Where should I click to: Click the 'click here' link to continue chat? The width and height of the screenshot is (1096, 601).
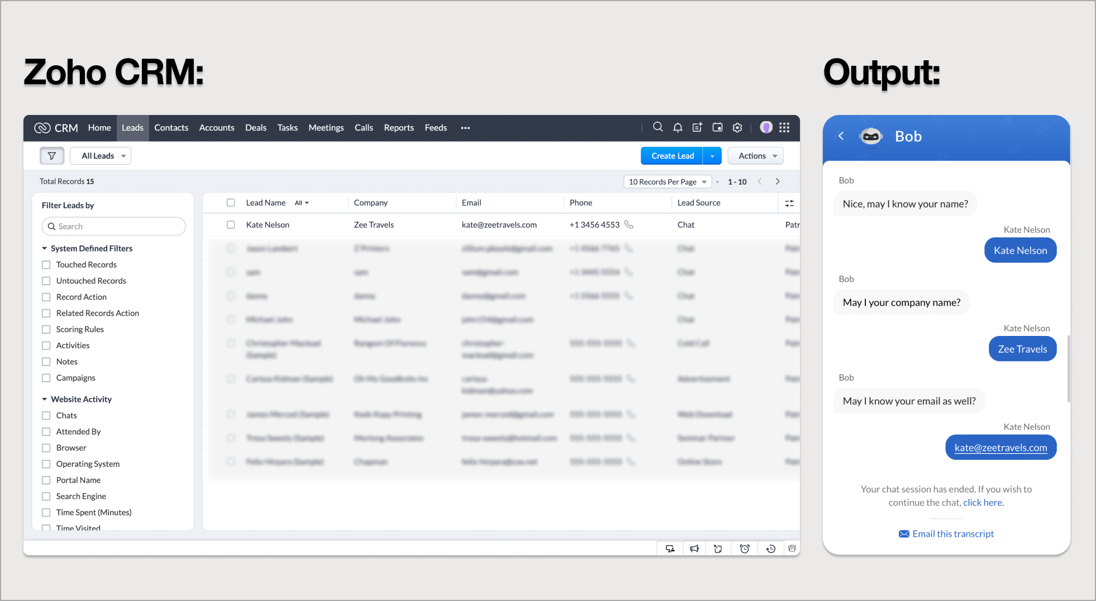[983, 502]
